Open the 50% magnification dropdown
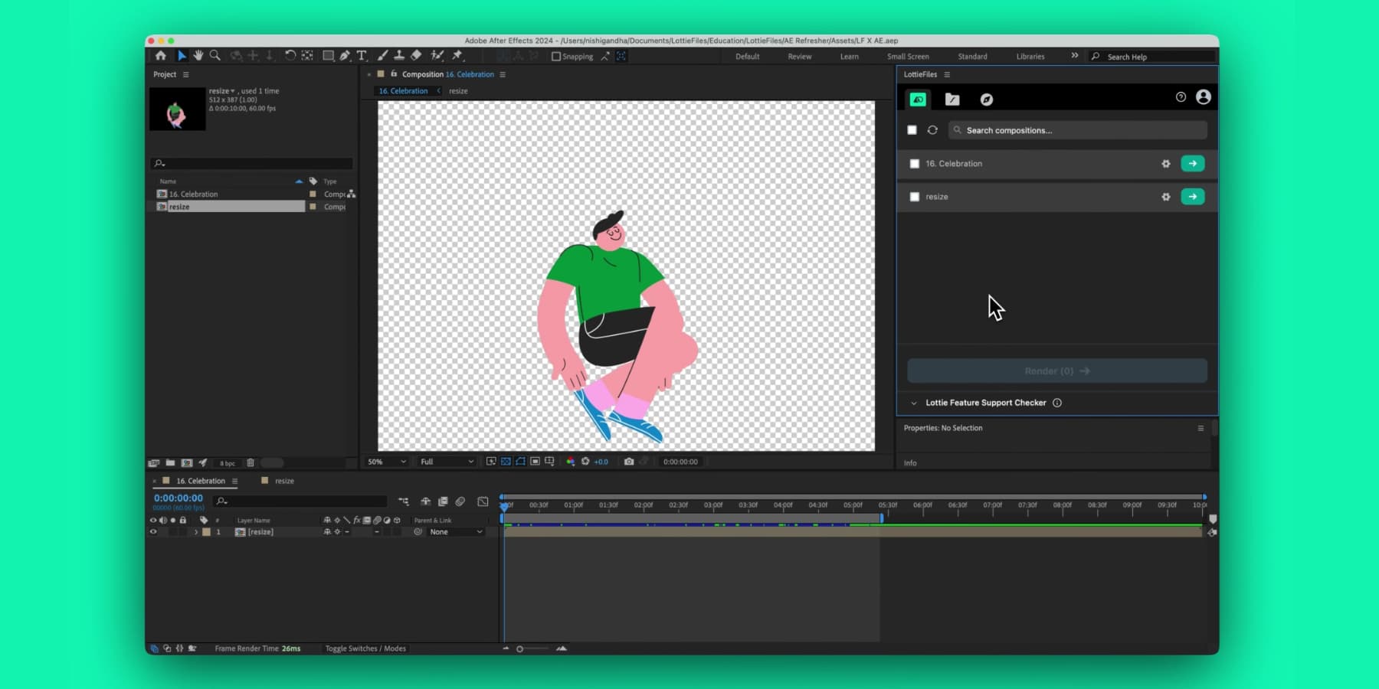 pos(387,462)
